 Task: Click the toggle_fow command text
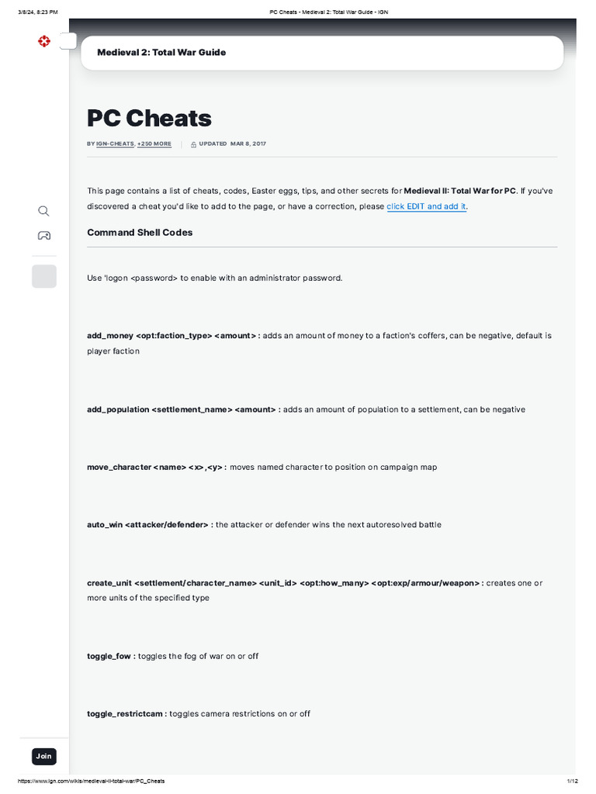(110, 656)
